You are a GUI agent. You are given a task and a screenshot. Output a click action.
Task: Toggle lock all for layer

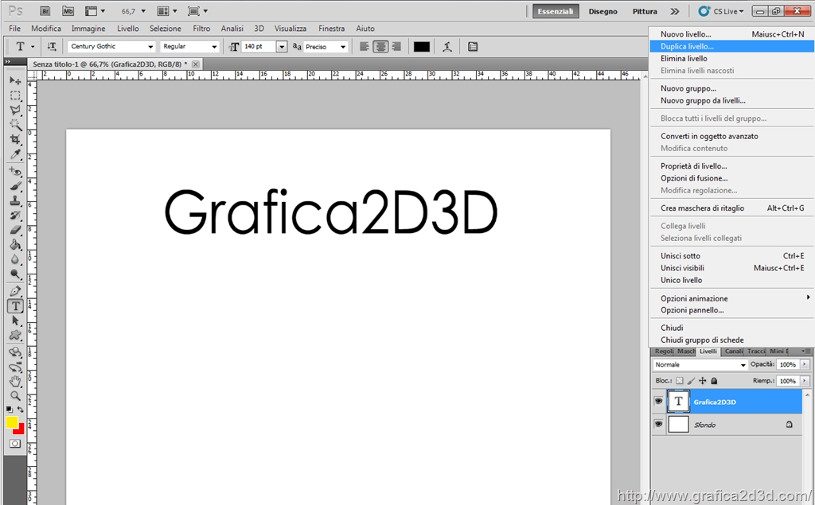coord(714,381)
